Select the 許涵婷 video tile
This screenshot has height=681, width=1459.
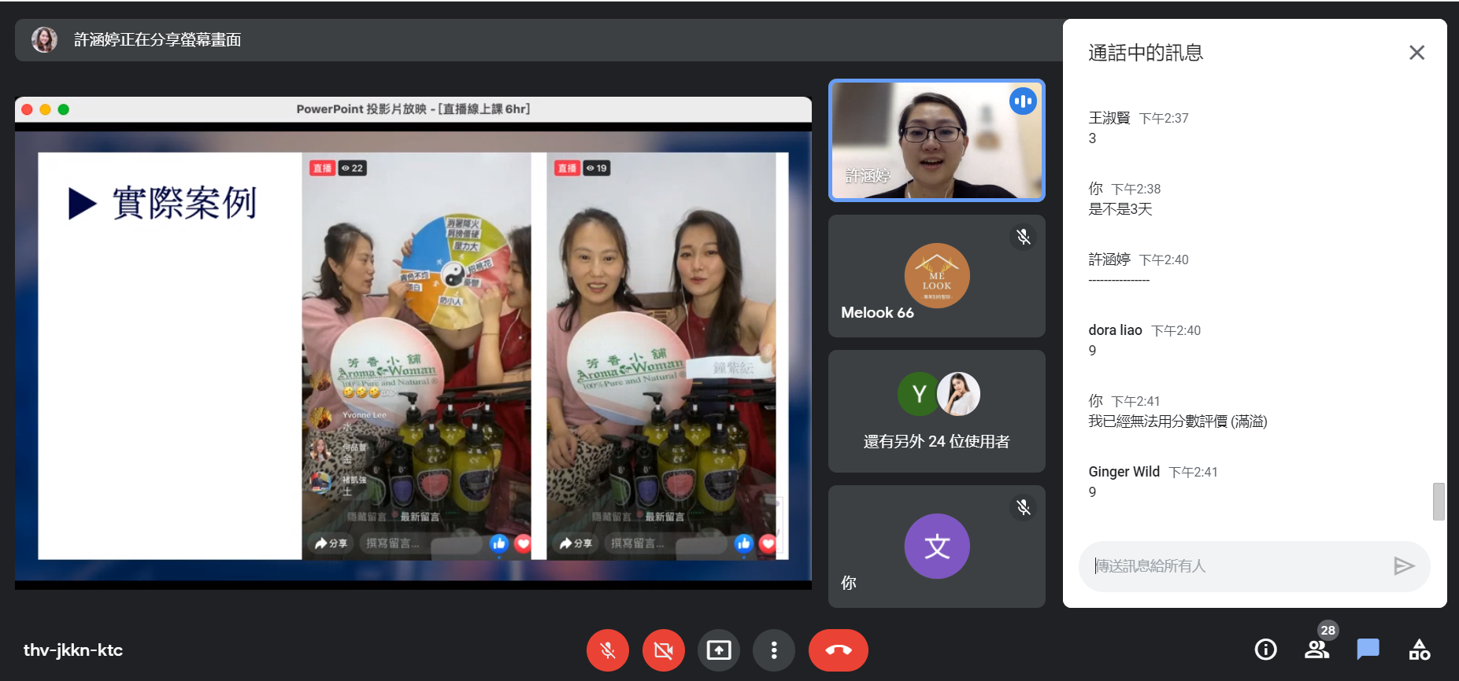936,141
